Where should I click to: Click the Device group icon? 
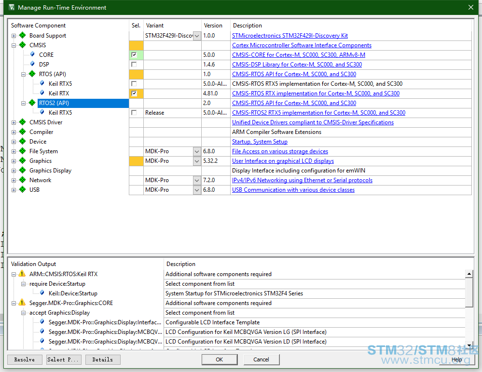coord(23,141)
